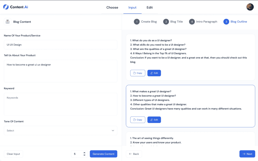This screenshot has width=258, height=161.
Task: Edit the first blog outline
Action: click(154, 73)
